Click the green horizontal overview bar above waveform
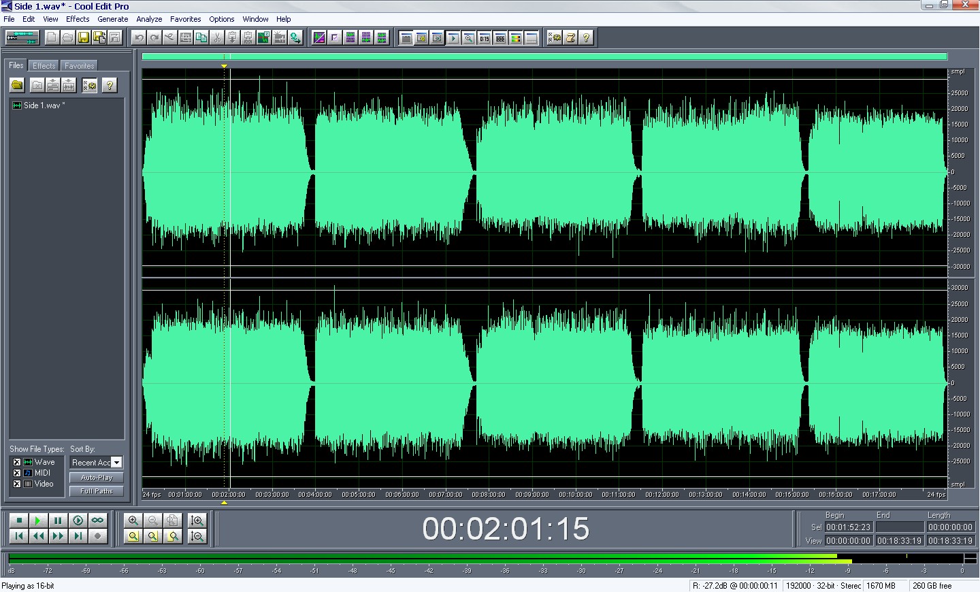This screenshot has height=592, width=980. [544, 56]
